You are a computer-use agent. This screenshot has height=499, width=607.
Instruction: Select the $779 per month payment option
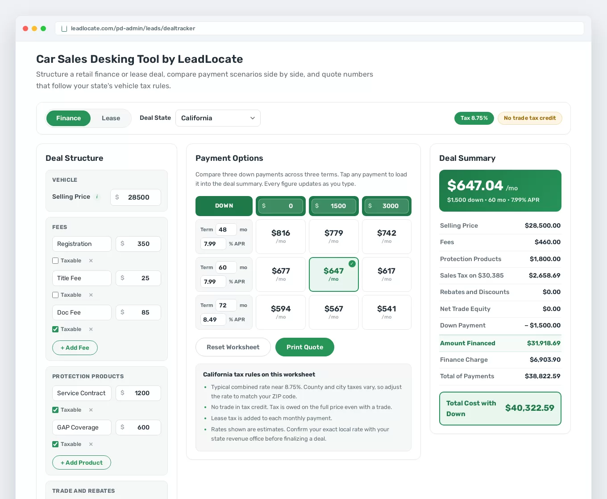pos(334,237)
